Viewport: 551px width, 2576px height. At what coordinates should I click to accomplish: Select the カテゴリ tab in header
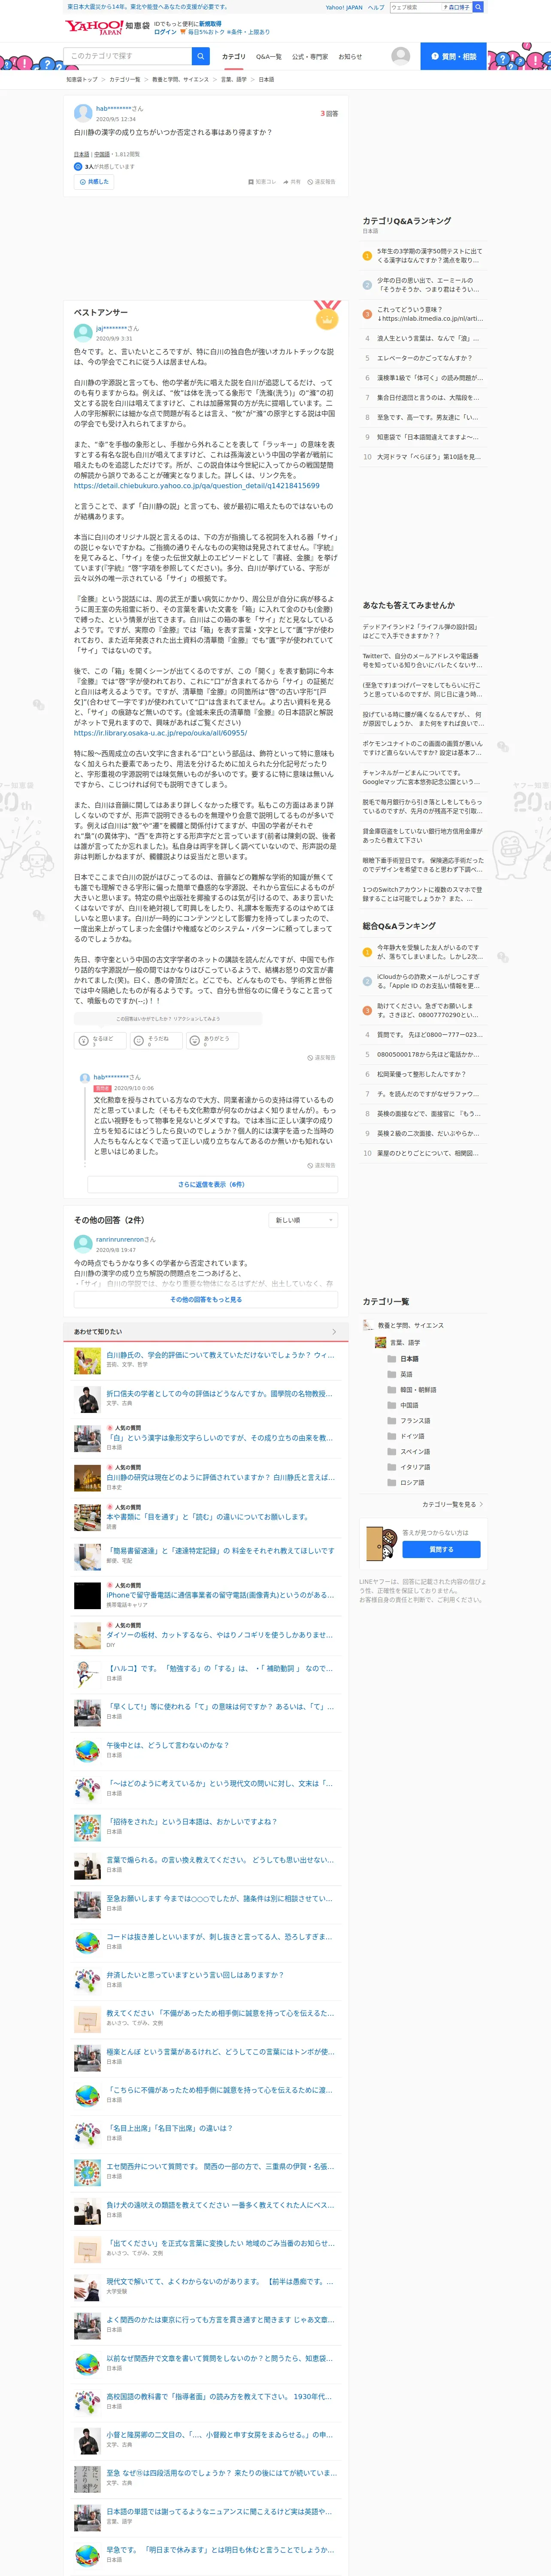(233, 57)
